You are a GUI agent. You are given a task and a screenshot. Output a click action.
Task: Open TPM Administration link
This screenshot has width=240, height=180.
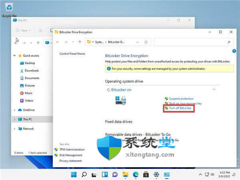pyautogui.click(x=72, y=150)
